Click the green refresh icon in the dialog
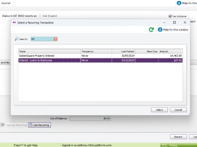The image size is (197, 147). pos(151,29)
